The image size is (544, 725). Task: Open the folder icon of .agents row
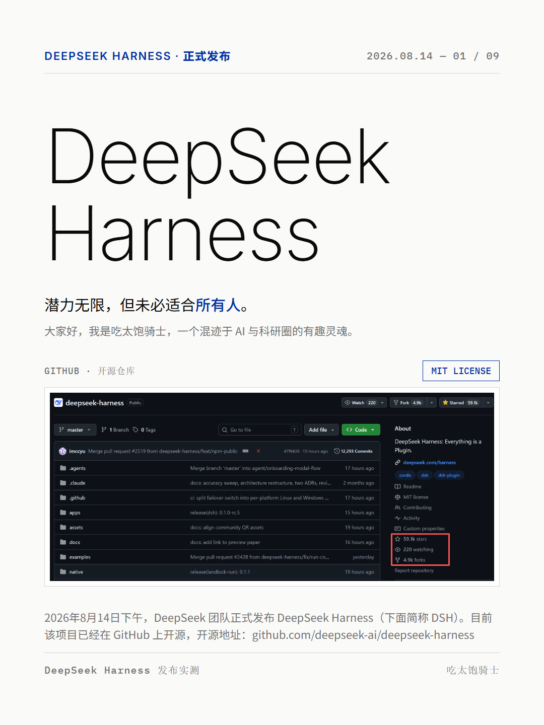point(63,468)
